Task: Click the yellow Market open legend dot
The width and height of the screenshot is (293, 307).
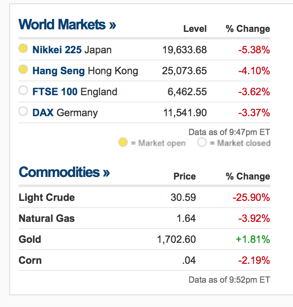Action: 123,143
